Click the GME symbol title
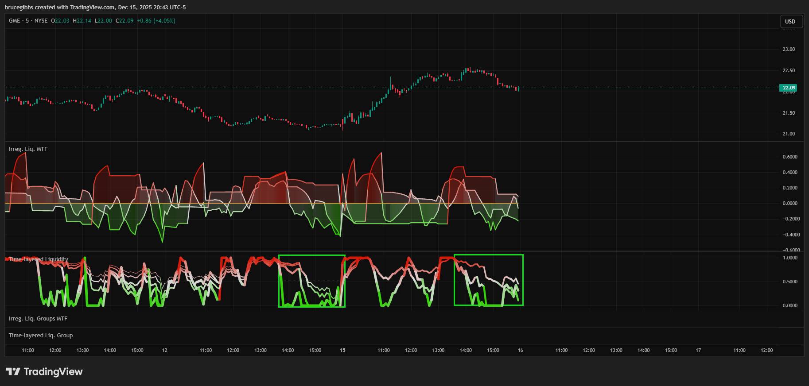809x386 pixels. [15, 21]
